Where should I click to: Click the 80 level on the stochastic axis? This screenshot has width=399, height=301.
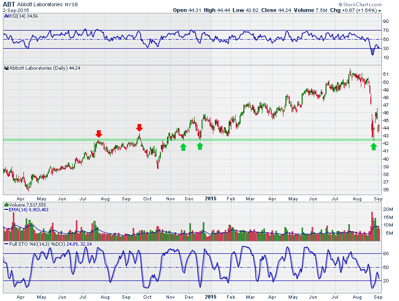point(386,254)
